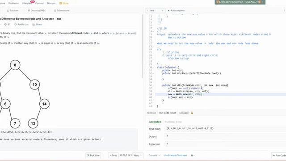Switch to the Discuss (999+) tab
286x161 pixels.
37,11
